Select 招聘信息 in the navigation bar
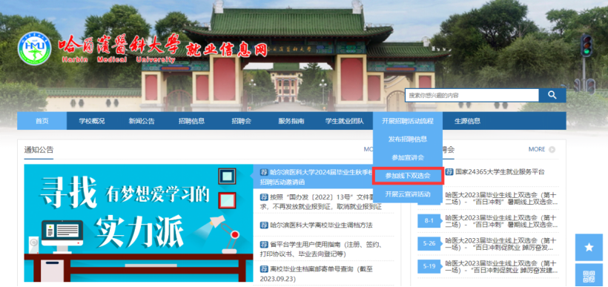The width and height of the screenshot is (608, 287). pos(191,121)
